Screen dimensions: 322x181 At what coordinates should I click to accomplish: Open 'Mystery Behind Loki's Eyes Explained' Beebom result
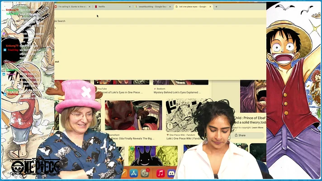(177, 92)
